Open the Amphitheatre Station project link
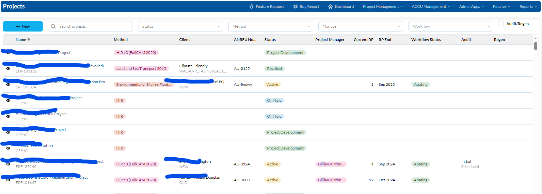542x194 pixels. point(34,146)
